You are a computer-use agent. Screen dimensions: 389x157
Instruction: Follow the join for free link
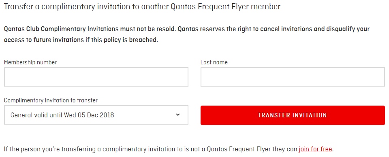(x=315, y=149)
